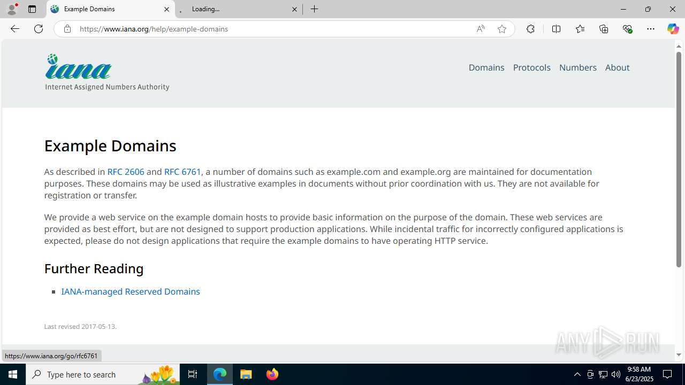Viewport: 685px width, 385px height.
Task: Close the Example Domains tab
Action: click(x=166, y=9)
